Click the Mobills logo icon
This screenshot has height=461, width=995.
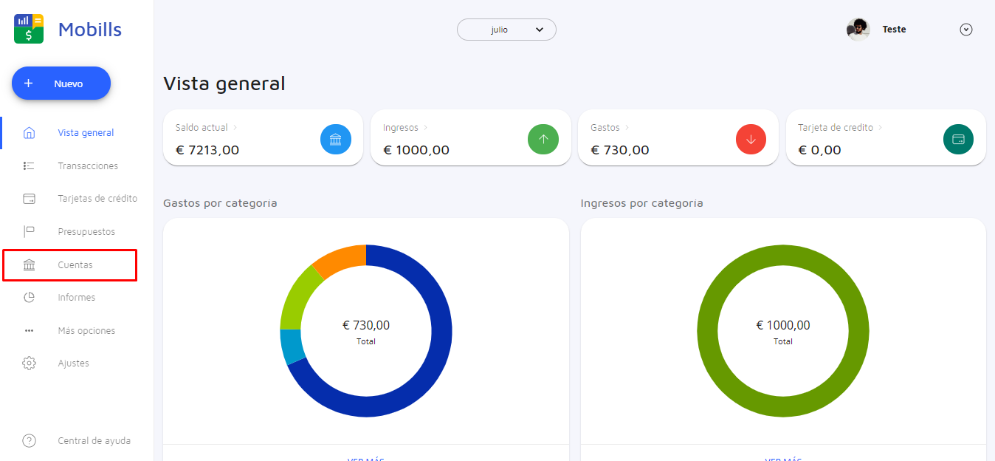[29, 30]
